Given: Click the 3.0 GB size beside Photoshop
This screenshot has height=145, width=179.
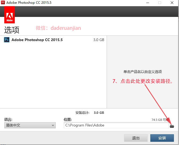Looking at the screenshot, I should (x=99, y=40).
